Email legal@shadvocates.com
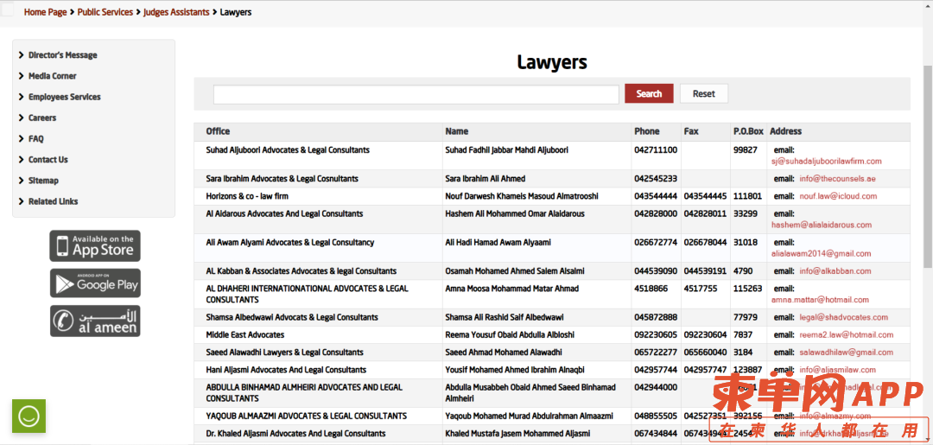 pos(843,318)
